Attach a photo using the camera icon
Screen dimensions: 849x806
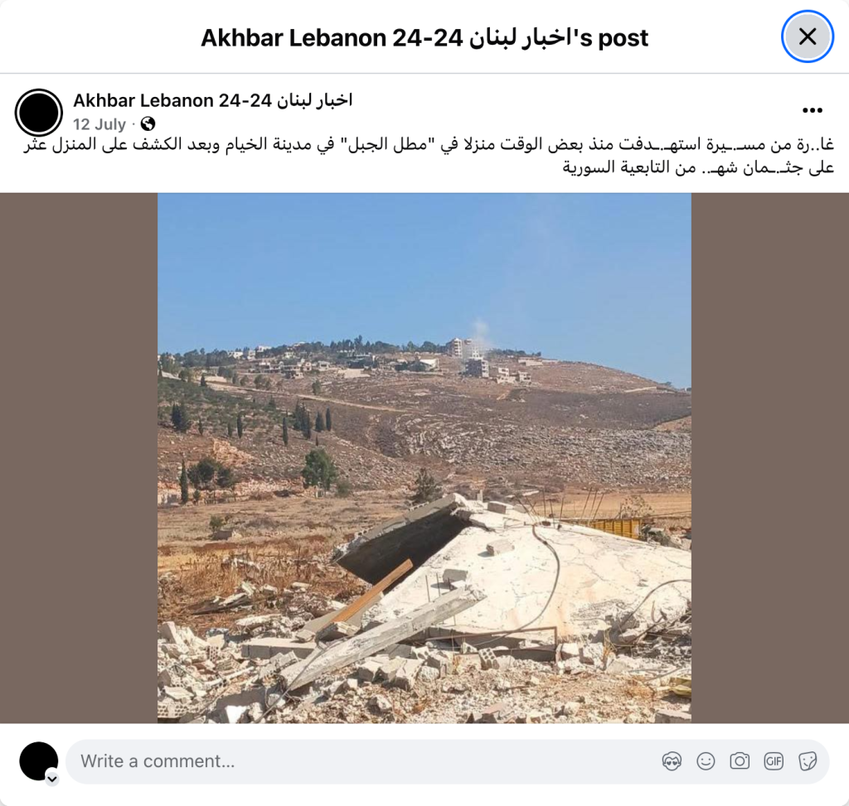click(x=740, y=761)
